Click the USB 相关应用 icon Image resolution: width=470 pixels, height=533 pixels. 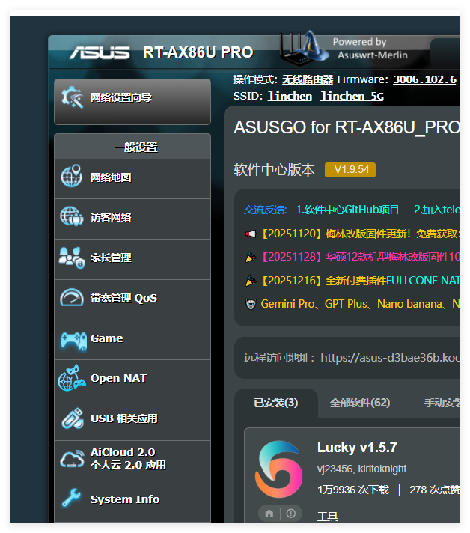click(72, 419)
